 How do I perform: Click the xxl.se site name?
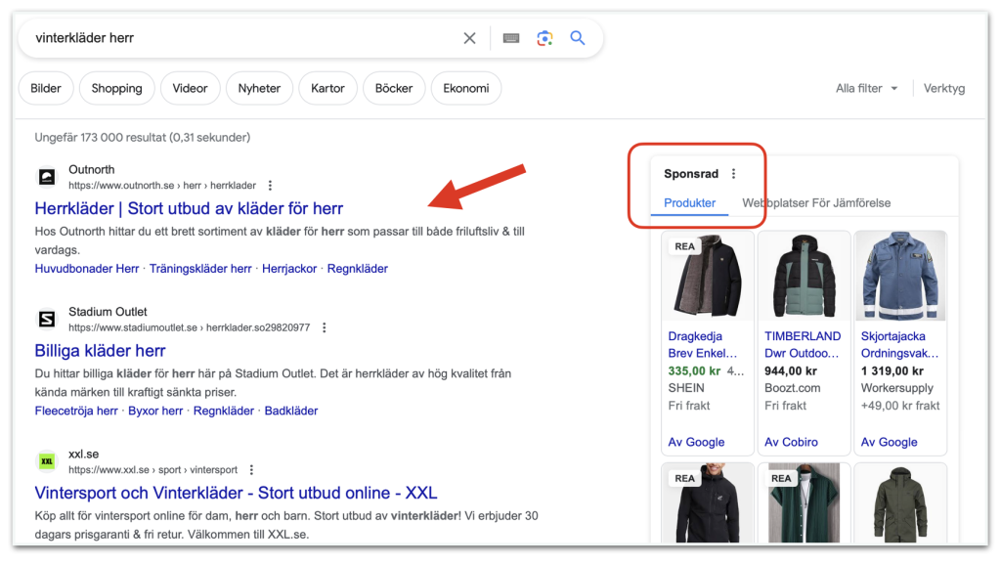point(84,455)
